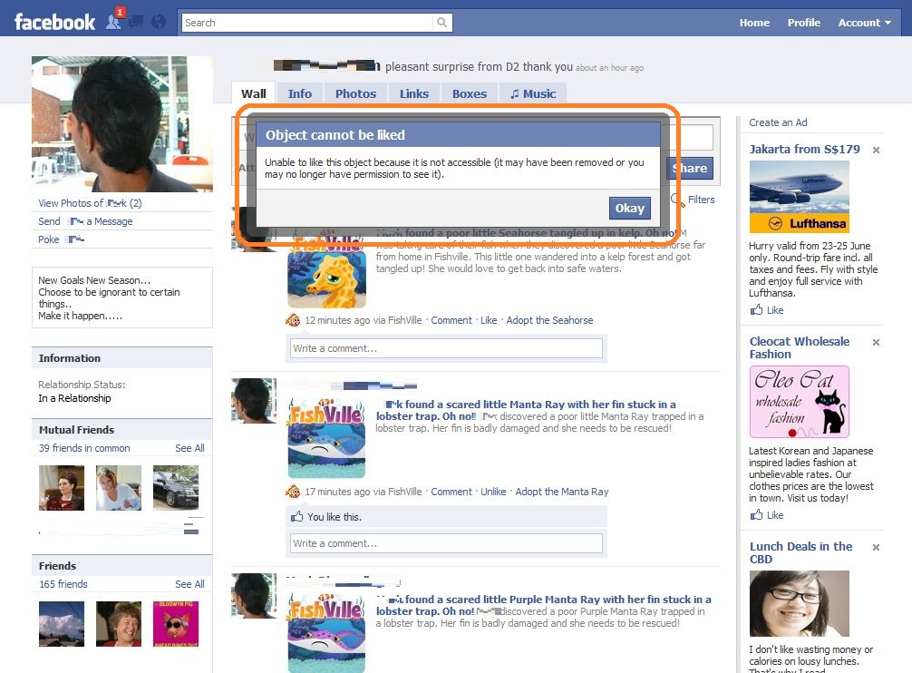The image size is (912, 673).
Task: Click Comment on the Seahorse post
Action: (451, 320)
